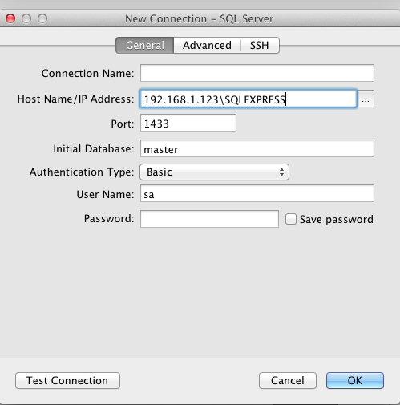Close the dialog with the red button
The height and width of the screenshot is (405, 400).
pos(10,18)
